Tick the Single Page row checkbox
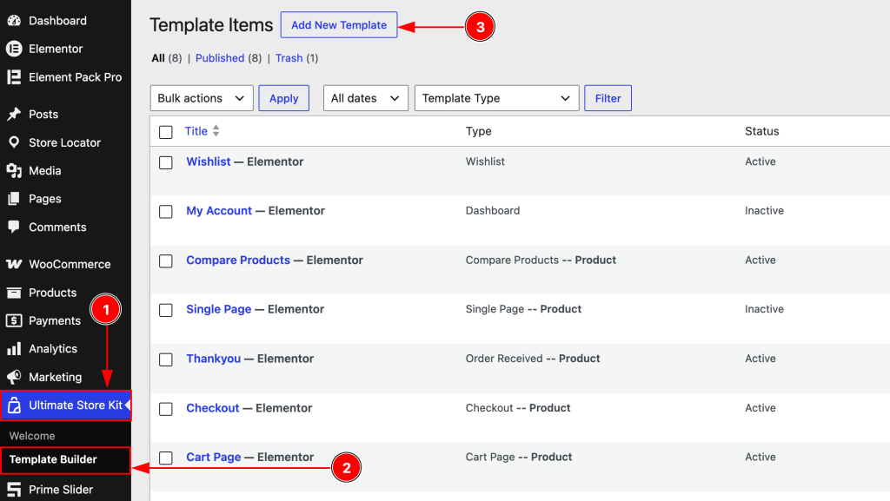The width and height of the screenshot is (890, 501). click(x=166, y=311)
